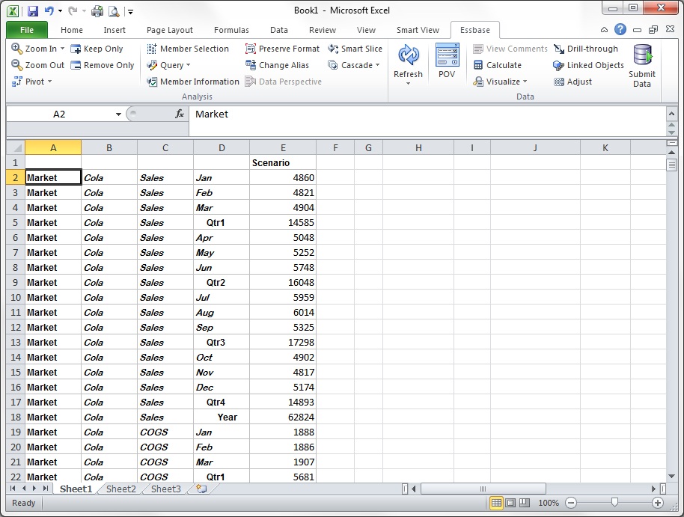Open the Zoom In dropdown arrow
This screenshot has width=684, height=517.
pos(64,49)
